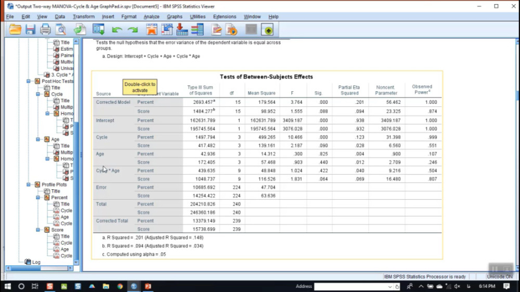Select Post Hoc Tests in outline tree
Viewport: 520px width, 292px height.
(x=57, y=81)
